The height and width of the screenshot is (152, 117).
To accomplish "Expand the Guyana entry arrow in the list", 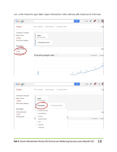I will point(37,116).
